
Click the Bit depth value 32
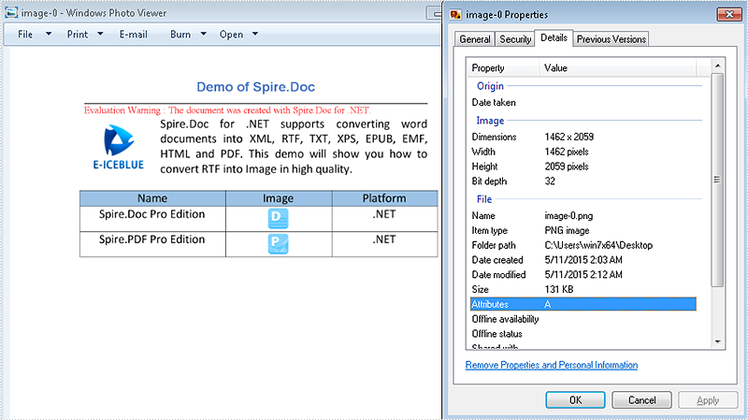(x=550, y=181)
